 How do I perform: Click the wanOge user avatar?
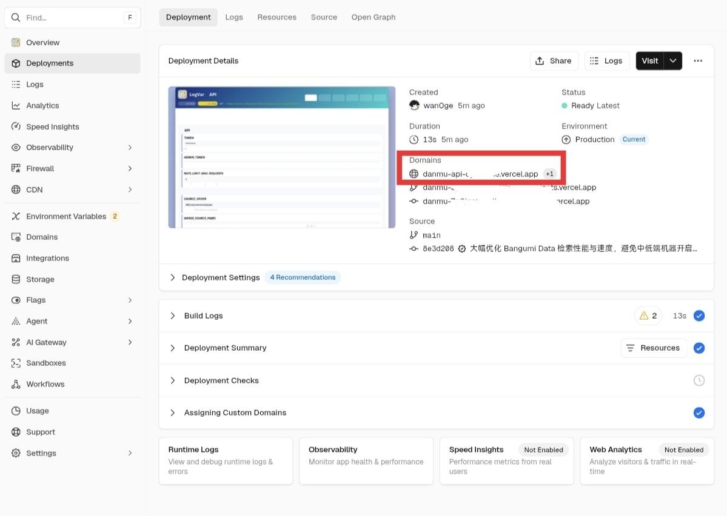point(414,105)
